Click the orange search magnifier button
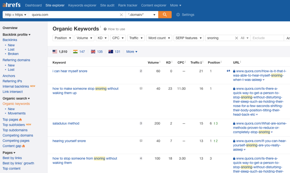Screen dimensions: 290x173 click(165, 15)
